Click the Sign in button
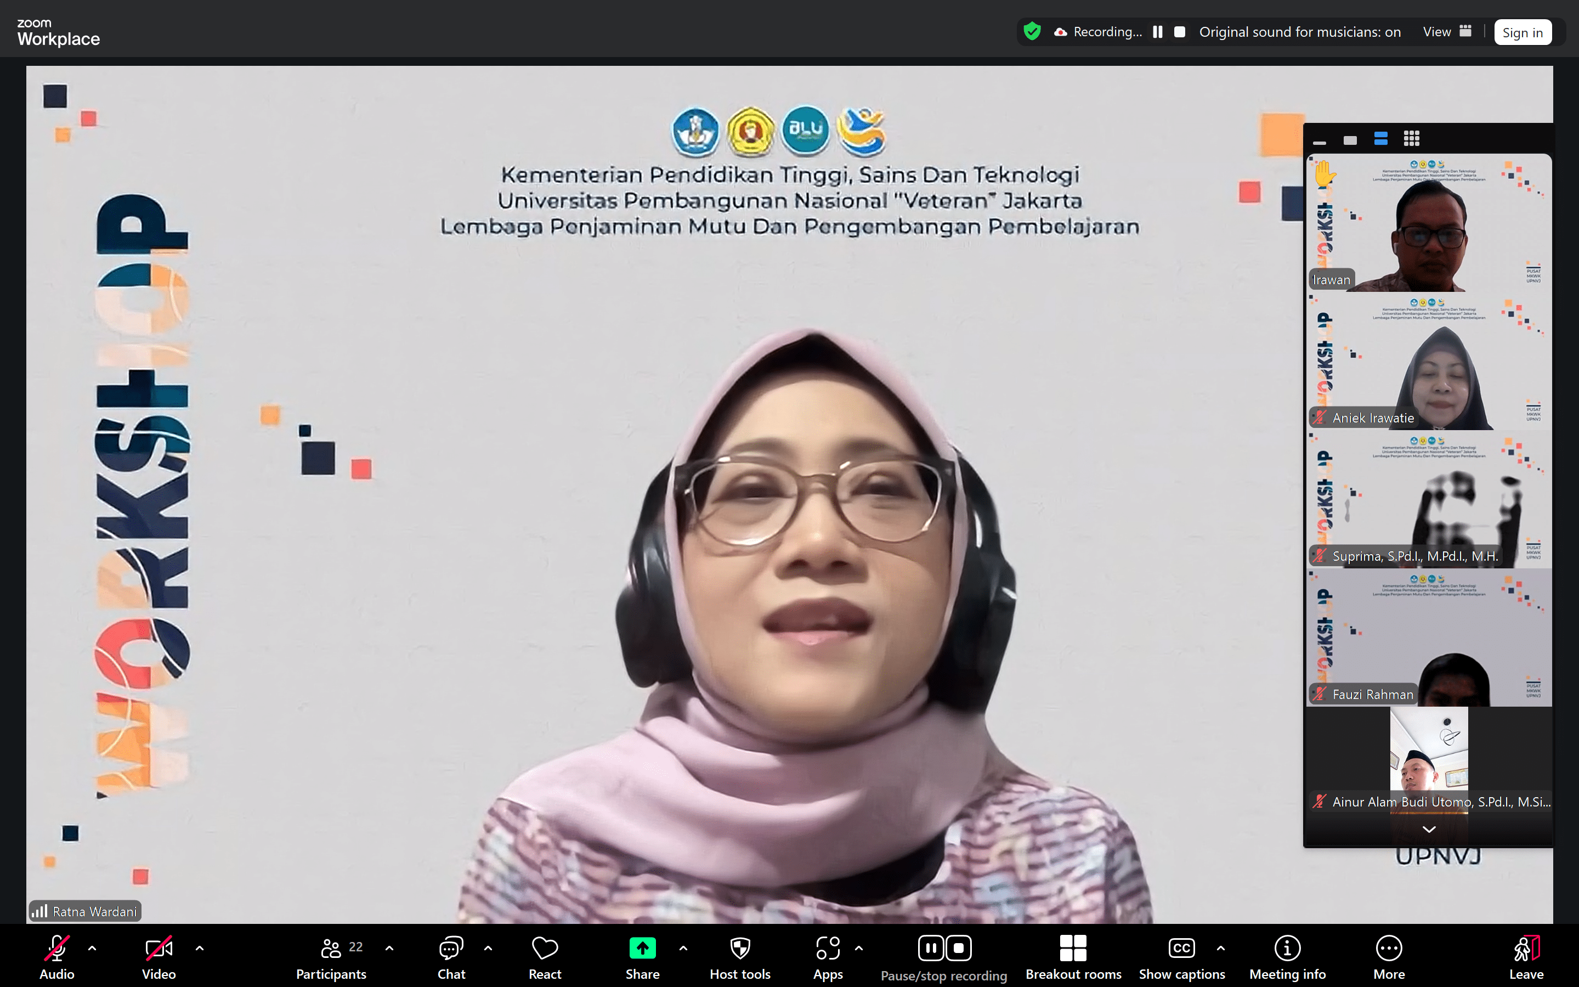The height and width of the screenshot is (987, 1579). [x=1522, y=32]
